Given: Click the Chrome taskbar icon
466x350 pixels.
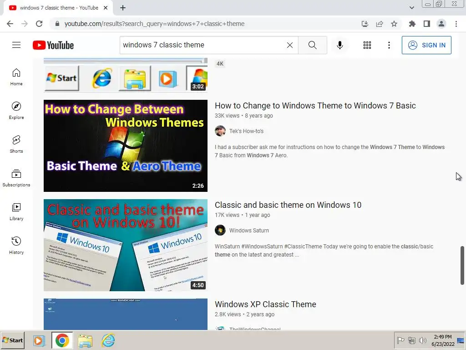Looking at the screenshot, I should (62, 340).
